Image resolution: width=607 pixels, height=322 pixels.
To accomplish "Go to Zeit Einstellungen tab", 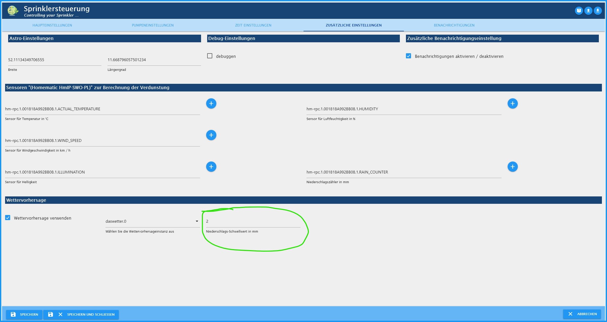I will pyautogui.click(x=253, y=25).
